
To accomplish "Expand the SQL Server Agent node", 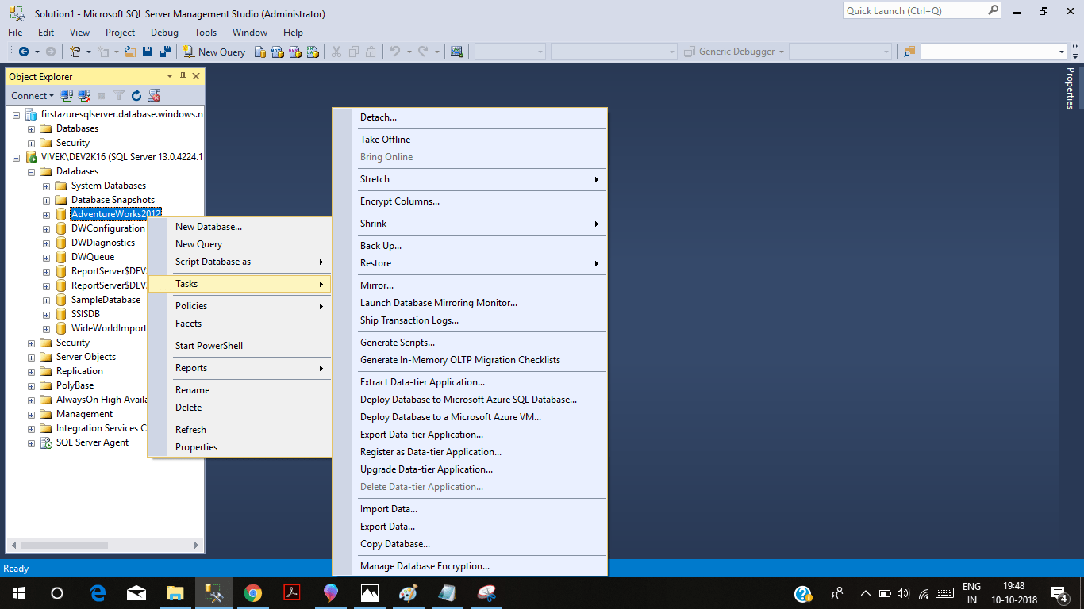I will pyautogui.click(x=31, y=442).
